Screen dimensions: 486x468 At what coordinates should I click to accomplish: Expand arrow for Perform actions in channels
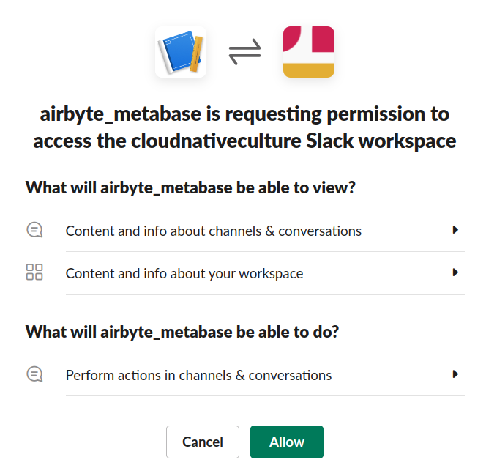(455, 374)
